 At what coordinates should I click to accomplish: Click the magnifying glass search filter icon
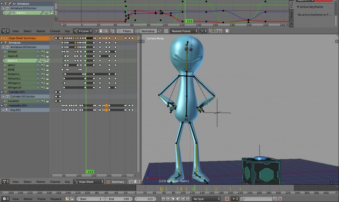coord(112,30)
